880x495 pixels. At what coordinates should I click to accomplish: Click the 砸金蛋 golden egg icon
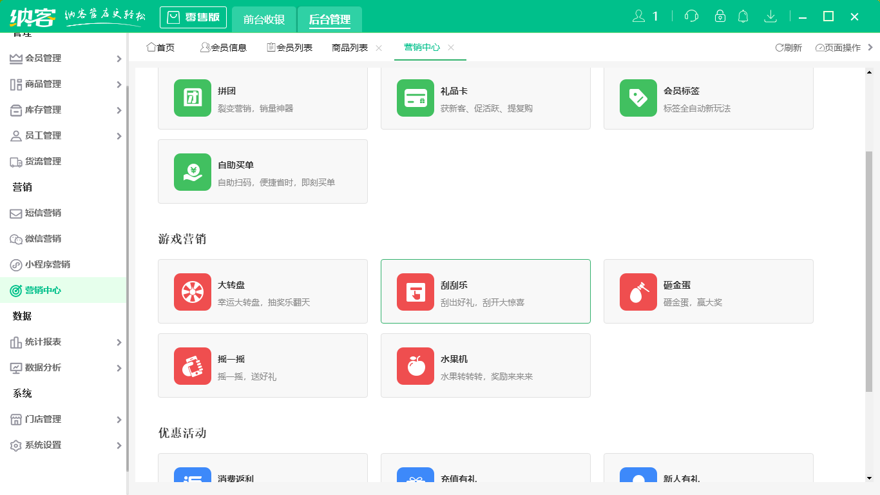[638, 291]
